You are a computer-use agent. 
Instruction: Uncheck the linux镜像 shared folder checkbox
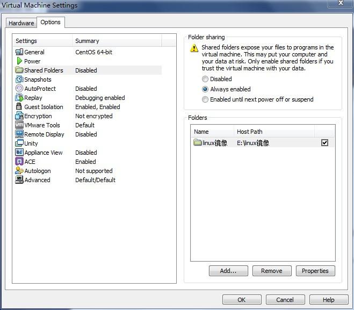(x=324, y=143)
